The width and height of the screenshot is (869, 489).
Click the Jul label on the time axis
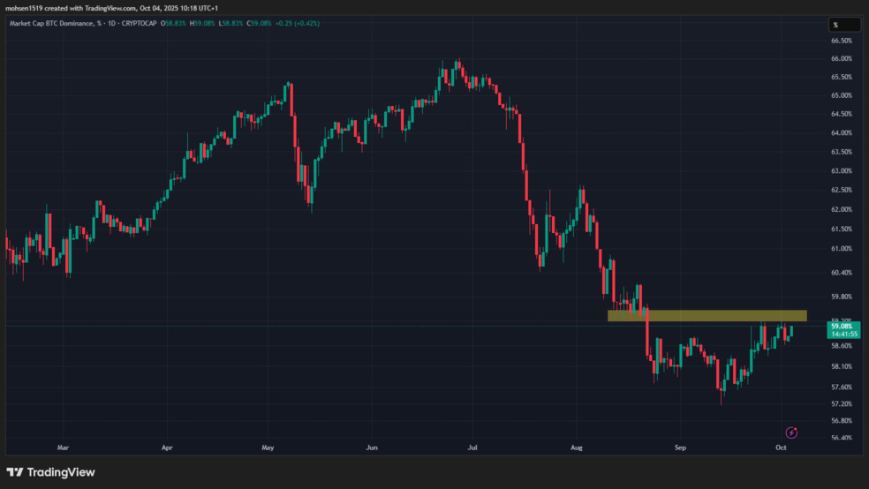tap(472, 448)
